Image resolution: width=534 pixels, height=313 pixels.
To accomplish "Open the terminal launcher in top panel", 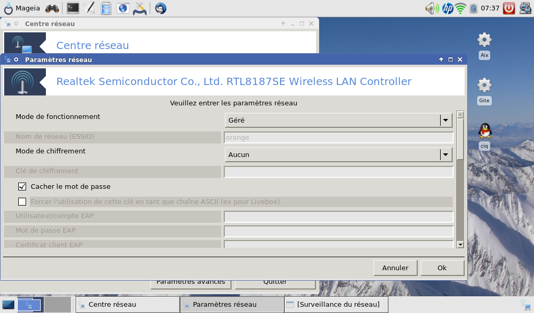I will (72, 8).
